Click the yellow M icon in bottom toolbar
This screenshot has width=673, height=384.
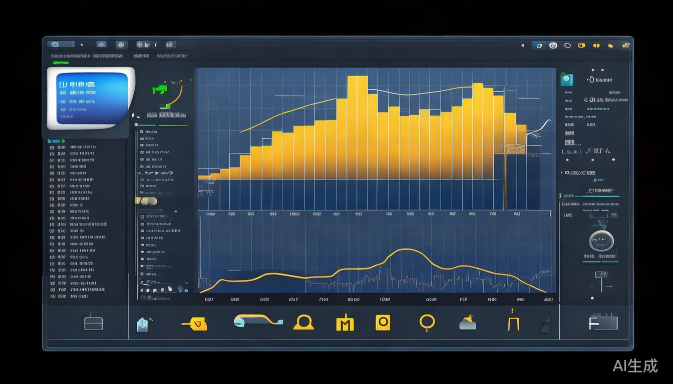345,323
